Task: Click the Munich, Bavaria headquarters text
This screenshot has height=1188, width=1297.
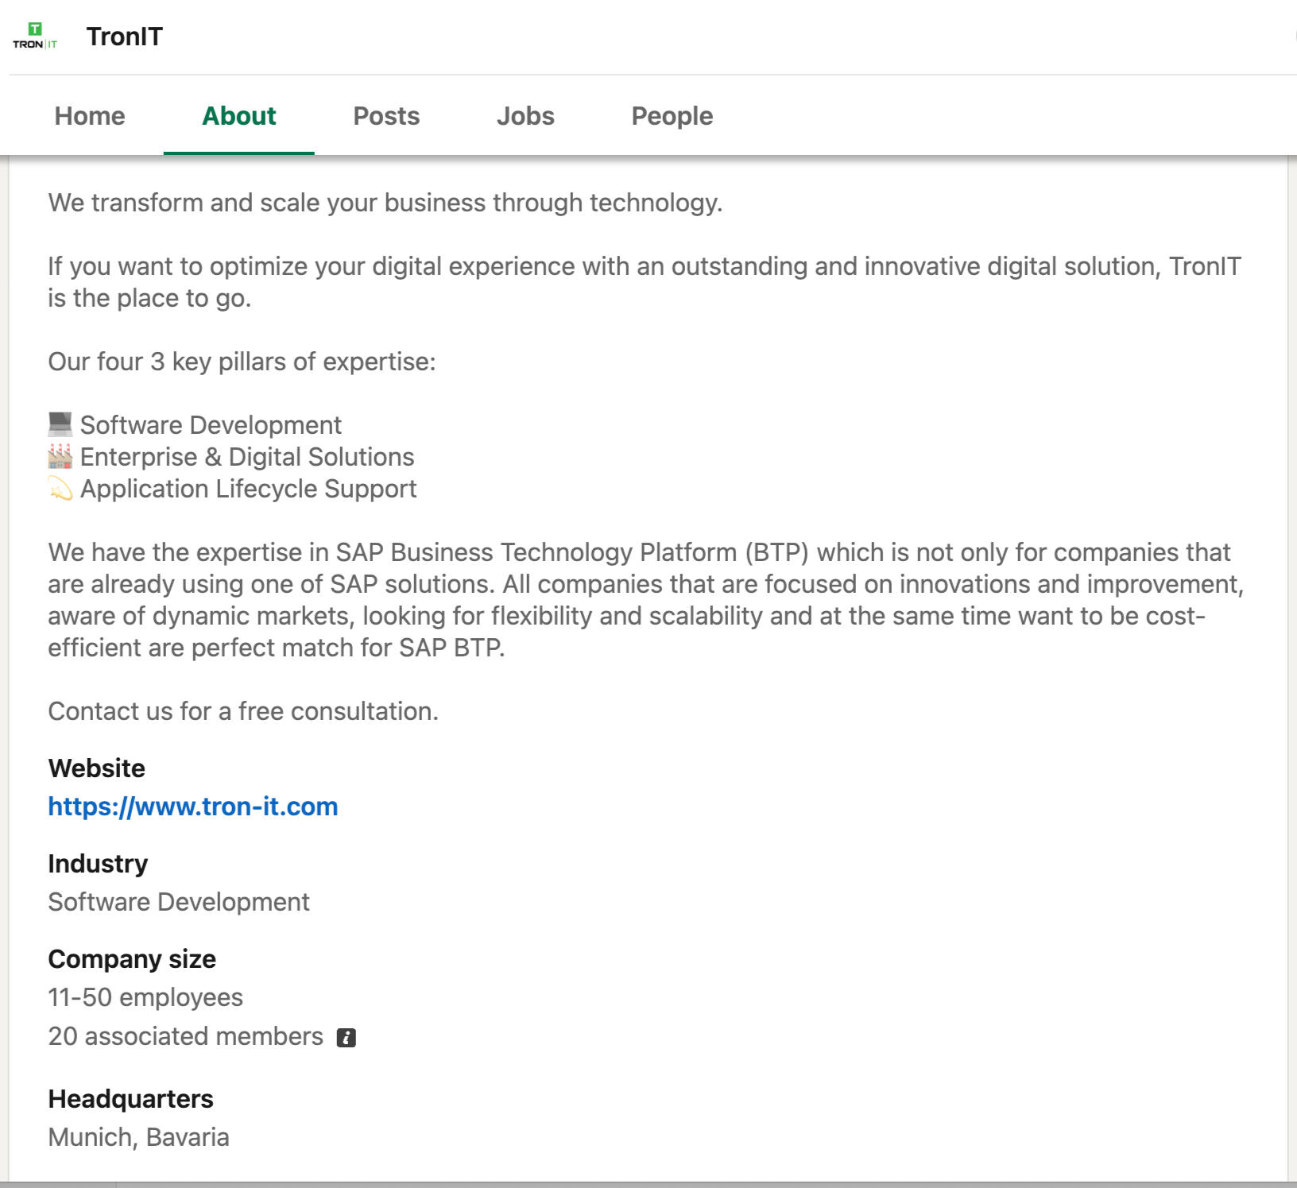Action: (138, 1137)
